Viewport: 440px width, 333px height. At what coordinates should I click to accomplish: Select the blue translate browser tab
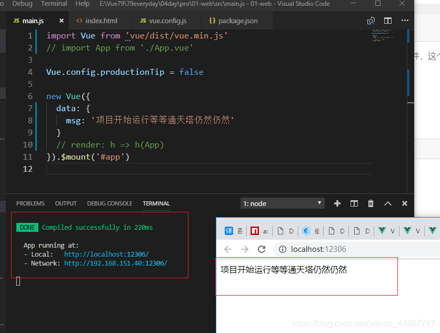[229, 231]
